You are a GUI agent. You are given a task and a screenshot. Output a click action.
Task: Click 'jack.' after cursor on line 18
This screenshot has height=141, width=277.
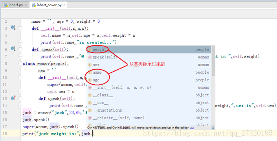click(x=87, y=134)
